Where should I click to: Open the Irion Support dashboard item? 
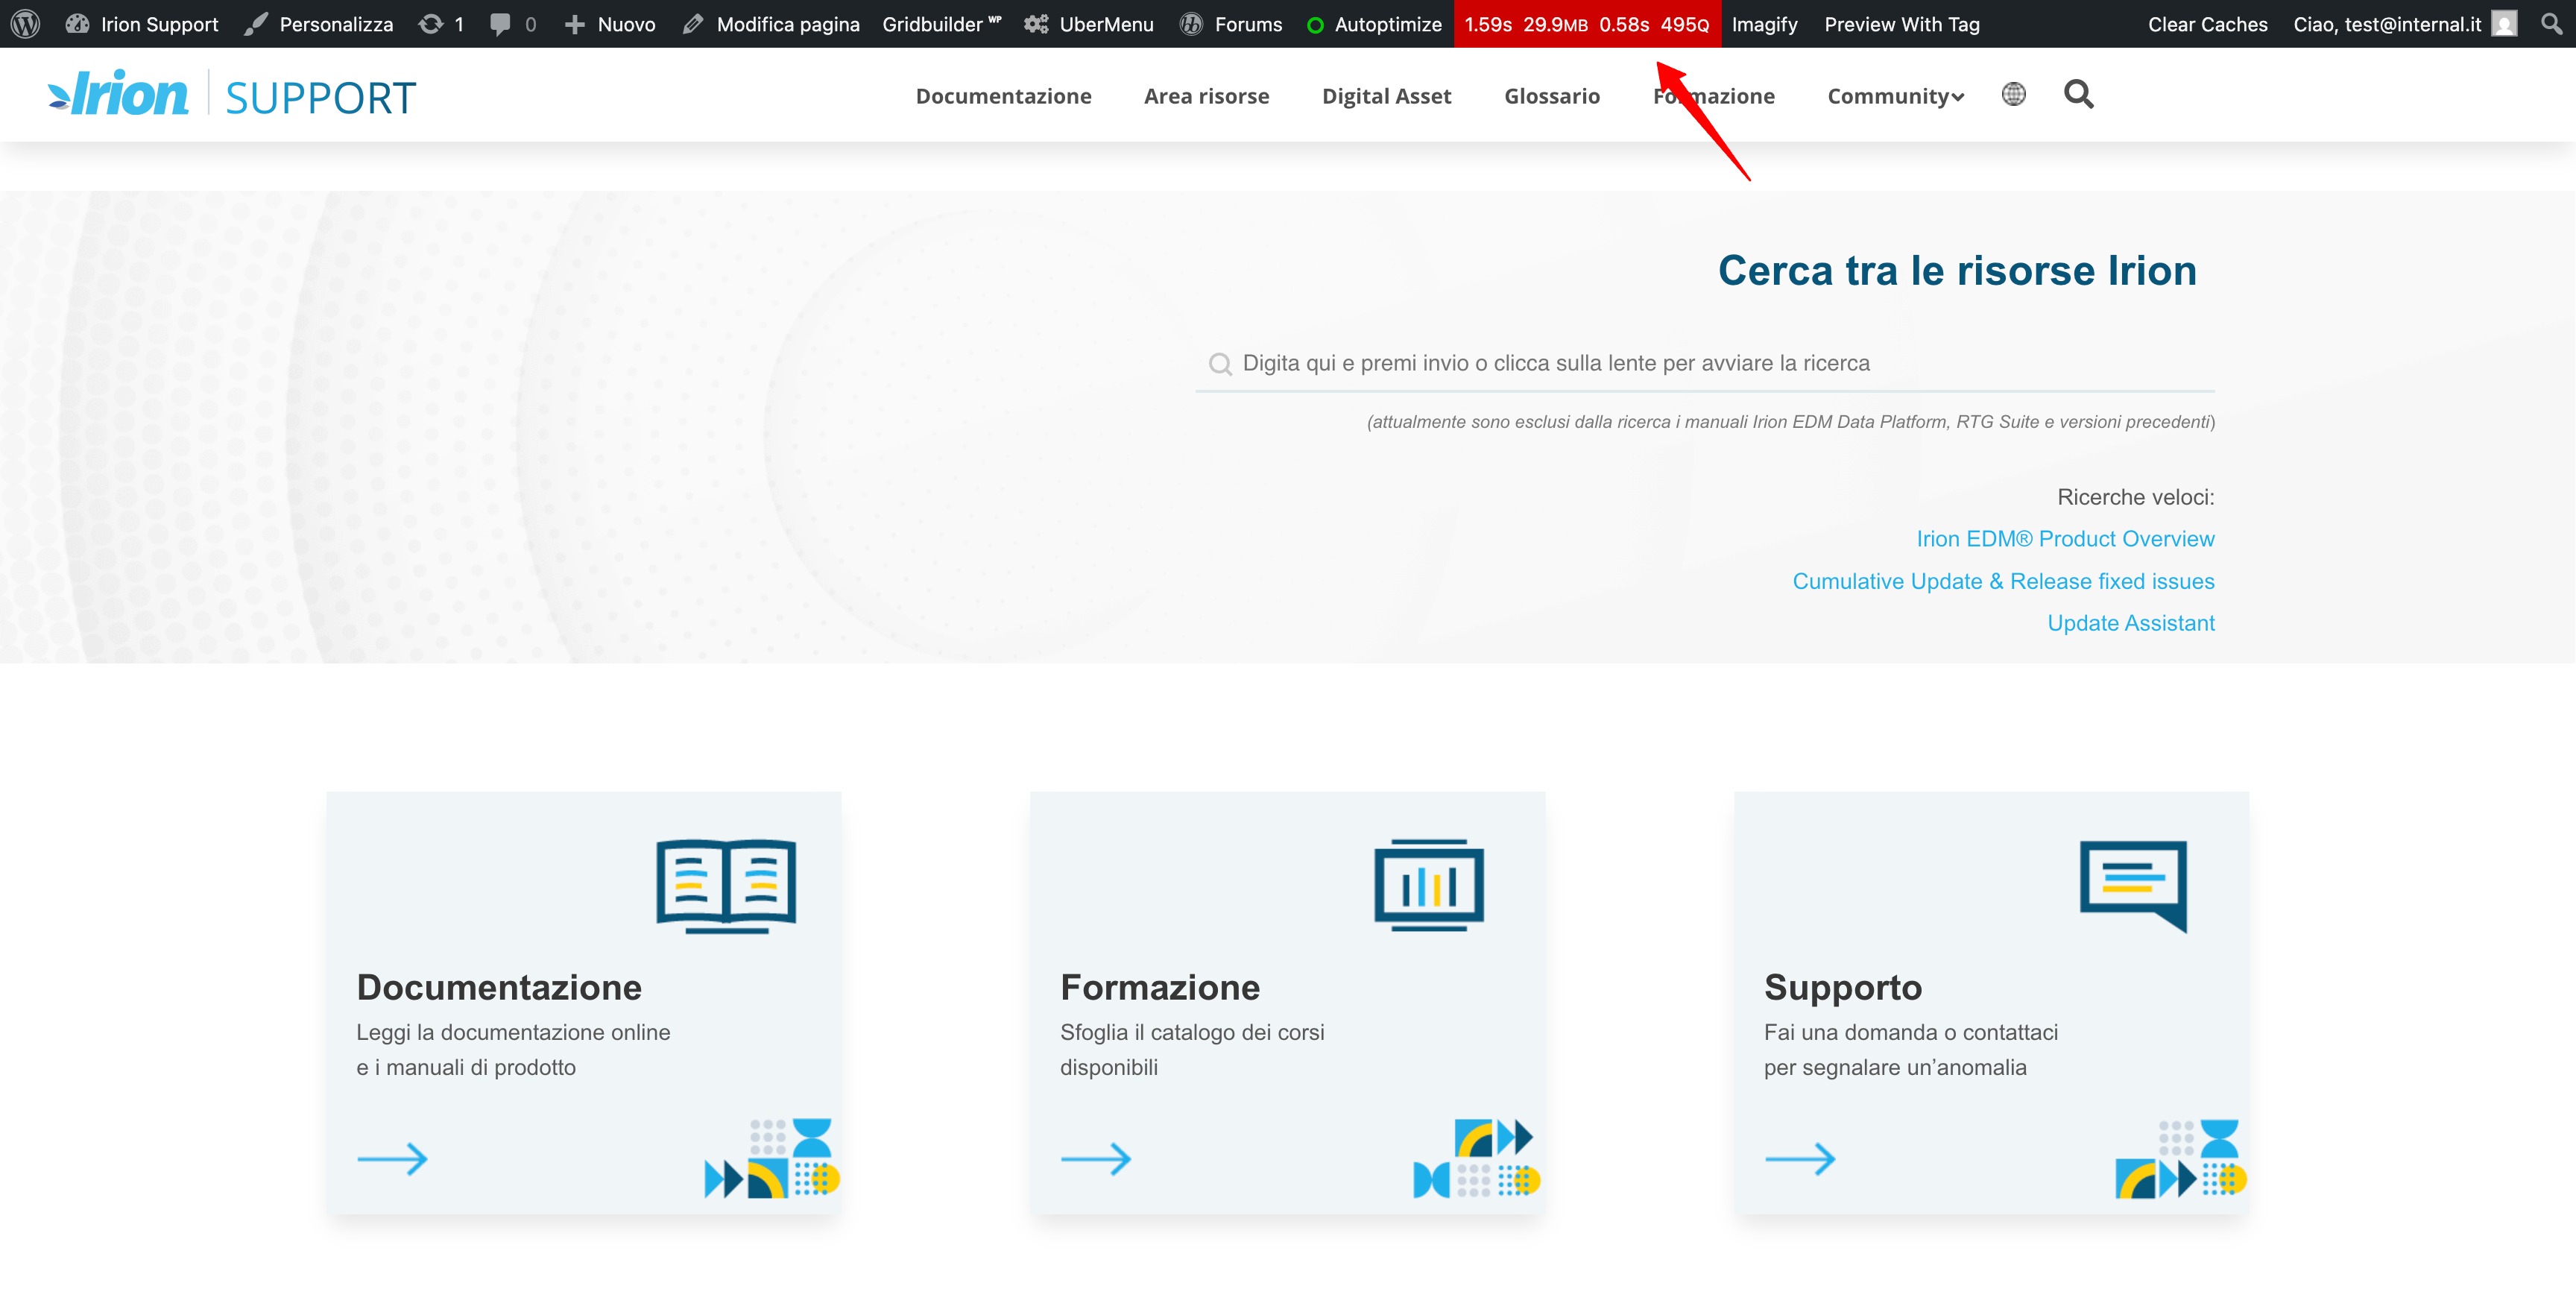[142, 24]
